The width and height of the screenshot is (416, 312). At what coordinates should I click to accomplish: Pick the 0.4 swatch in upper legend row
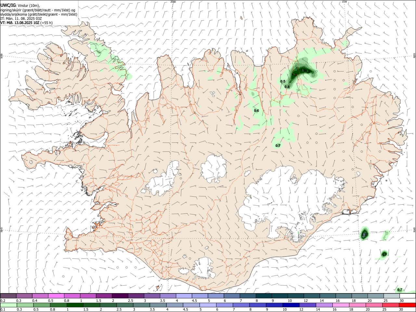(x=40, y=296)
